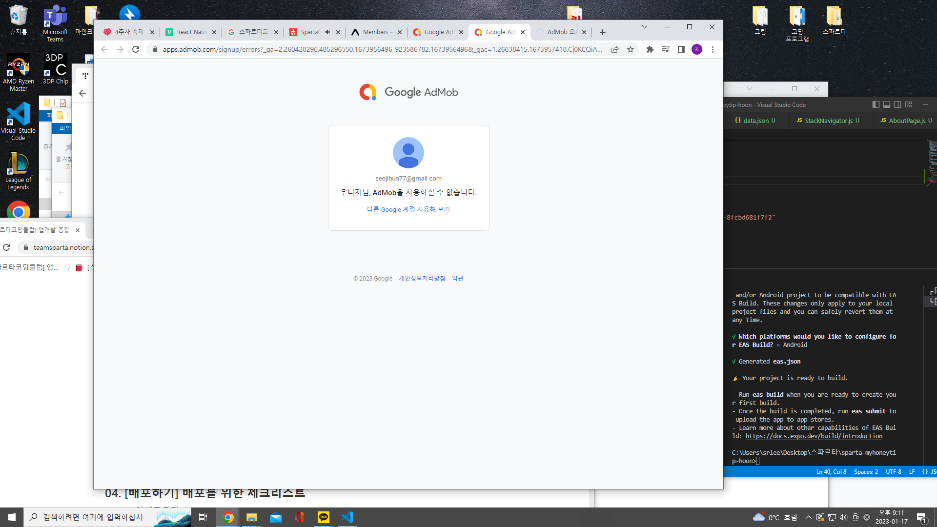Open the 약관 terms link
The image size is (937, 527).
click(x=458, y=278)
